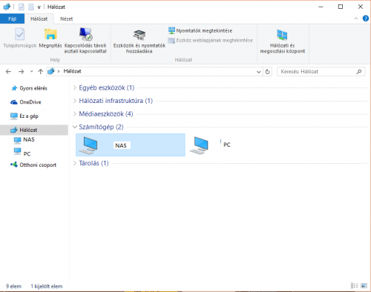Viewport: 371px width, 292px height.
Task: Open the Tulajdonságok properties ribbon icon
Action: (x=20, y=38)
